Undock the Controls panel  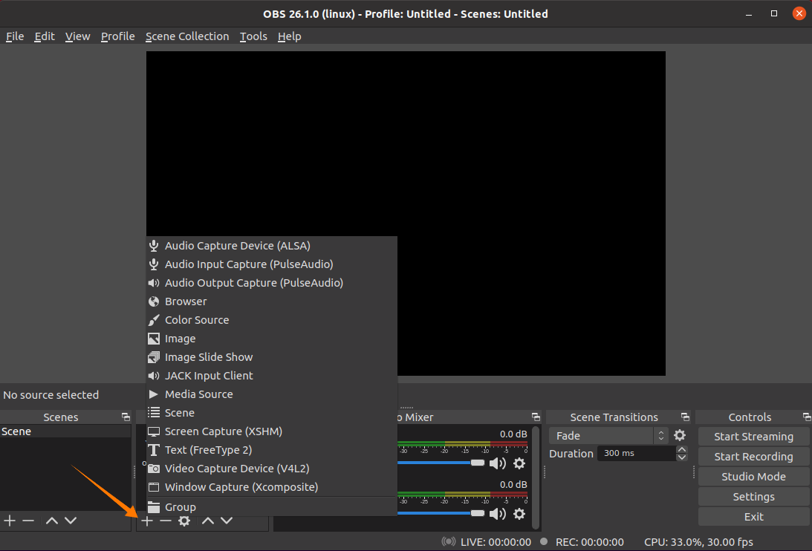(807, 417)
